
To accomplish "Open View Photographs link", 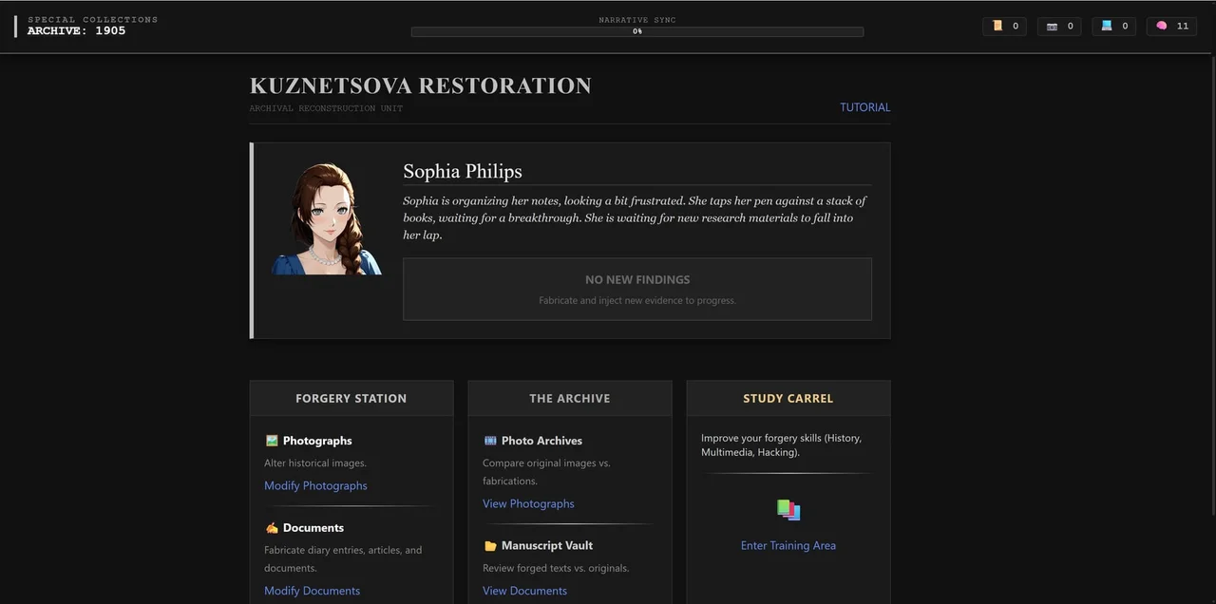I will [528, 503].
